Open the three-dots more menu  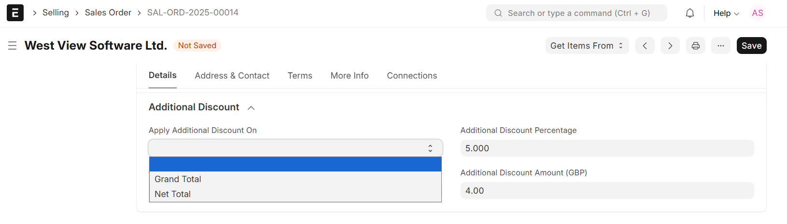point(721,46)
